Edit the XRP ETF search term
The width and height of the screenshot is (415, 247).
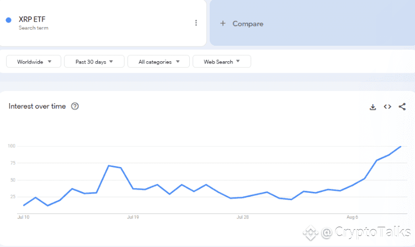point(32,19)
